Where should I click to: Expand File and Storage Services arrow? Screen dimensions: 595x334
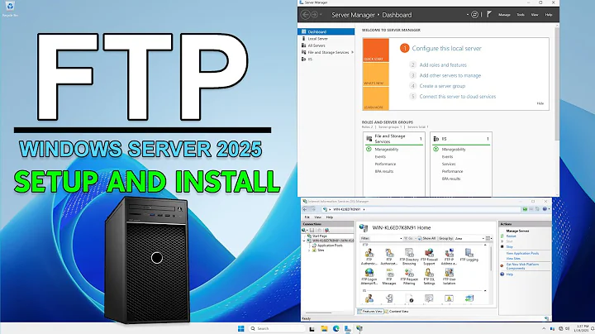coord(353,52)
